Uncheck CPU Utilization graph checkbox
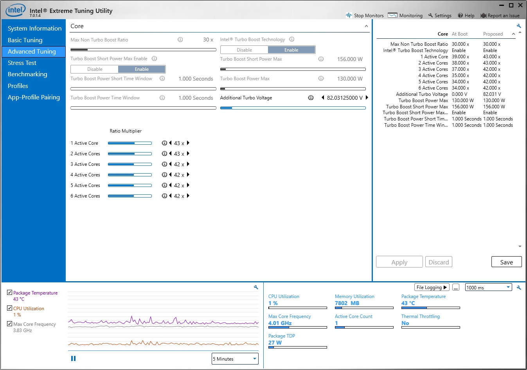Viewport: 527px width, 370px height. coord(9,308)
